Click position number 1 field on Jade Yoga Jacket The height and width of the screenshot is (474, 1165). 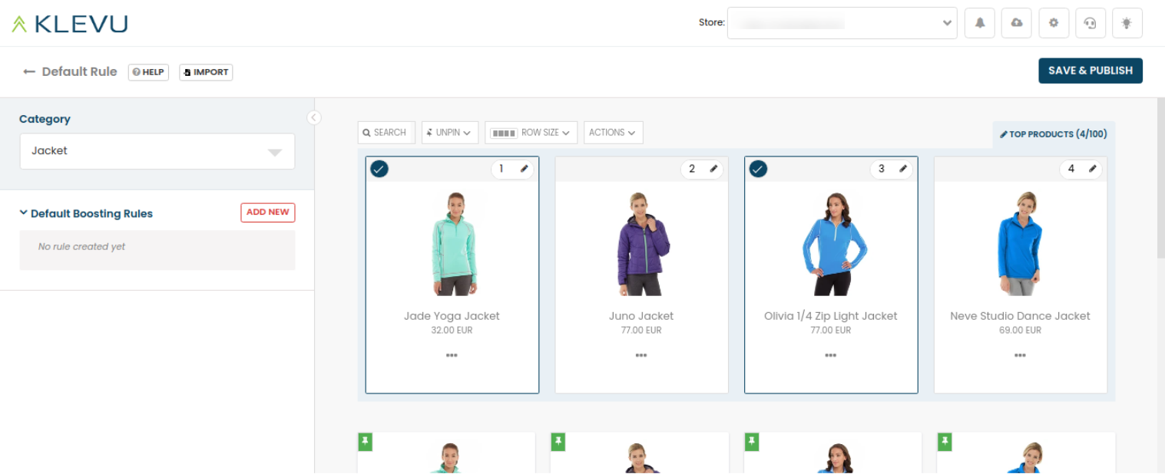[x=501, y=169]
